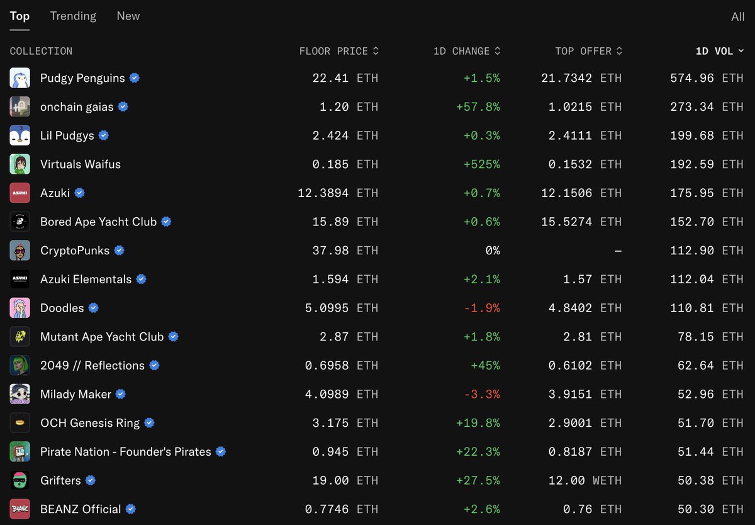Viewport: 755px width, 525px height.
Task: Open the Mutant Ape Yacht Club name link
Action: click(x=102, y=337)
